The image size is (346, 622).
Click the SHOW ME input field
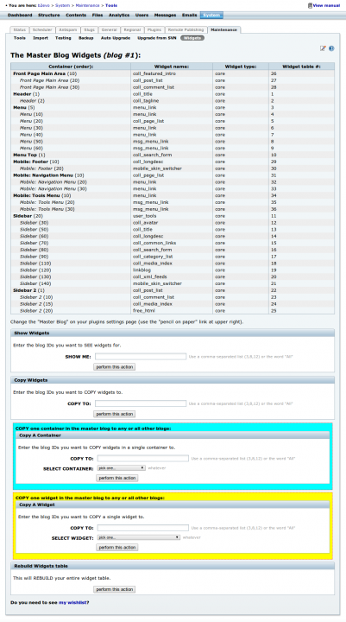141,357
